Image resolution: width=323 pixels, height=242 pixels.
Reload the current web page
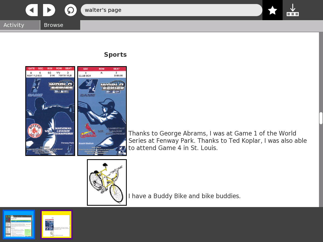tap(71, 10)
